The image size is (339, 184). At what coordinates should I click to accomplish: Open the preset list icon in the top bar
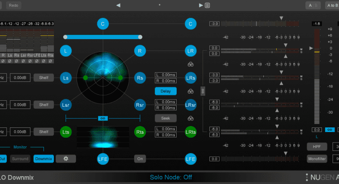(208, 6)
